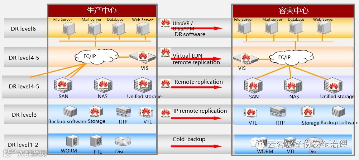Click the DR level 6 label

[x=23, y=29]
